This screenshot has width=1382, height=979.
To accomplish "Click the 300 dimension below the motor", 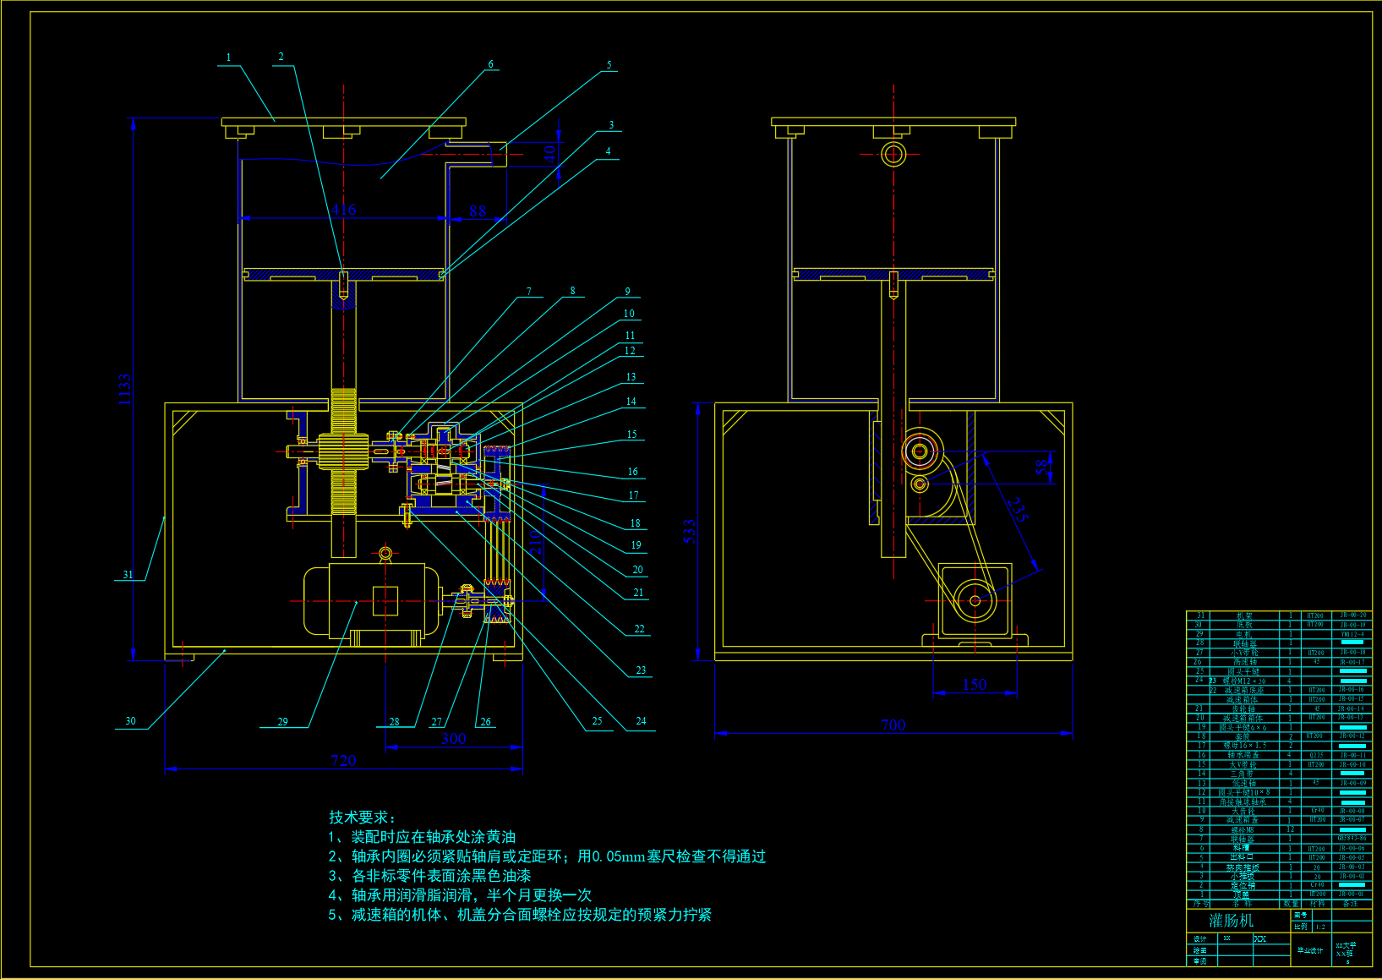I will tap(454, 739).
